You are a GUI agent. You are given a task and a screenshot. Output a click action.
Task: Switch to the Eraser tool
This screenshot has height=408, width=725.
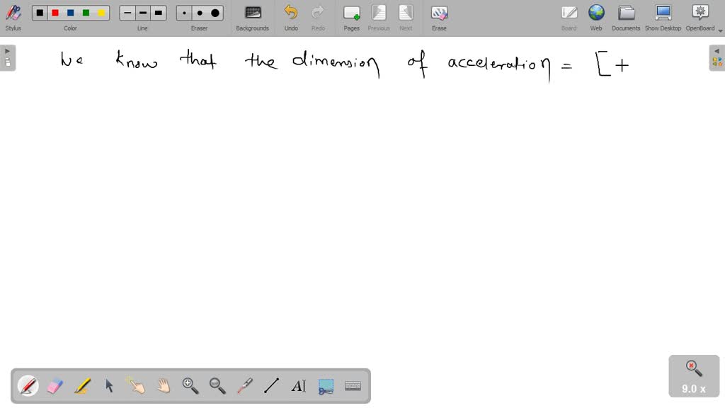click(x=55, y=385)
